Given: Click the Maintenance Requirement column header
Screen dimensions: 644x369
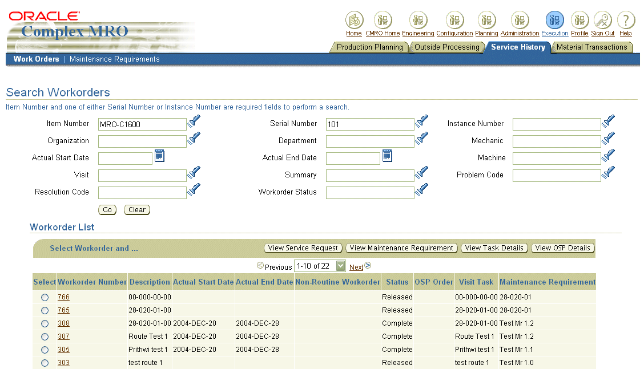Looking at the screenshot, I should (548, 282).
